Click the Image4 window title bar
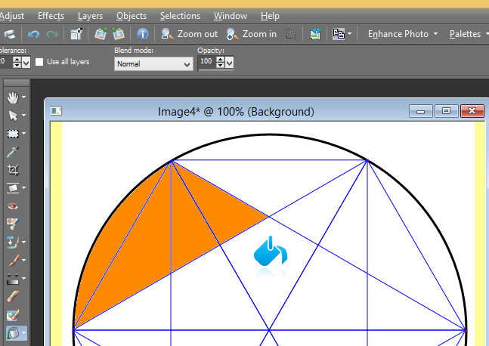This screenshot has width=489, height=346. pos(236,111)
